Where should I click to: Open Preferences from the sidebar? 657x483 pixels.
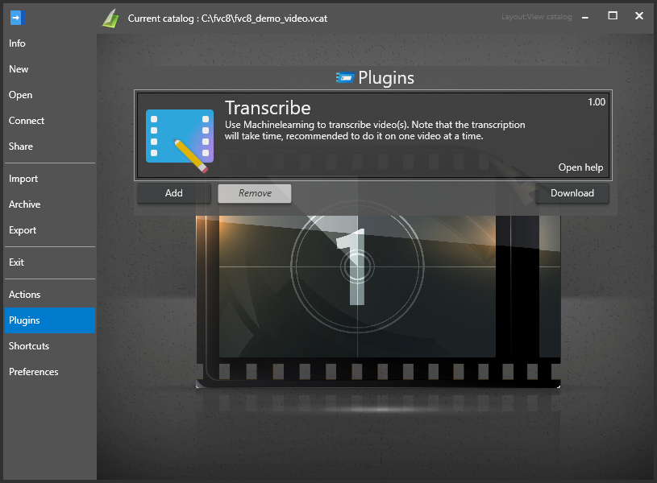coord(34,372)
